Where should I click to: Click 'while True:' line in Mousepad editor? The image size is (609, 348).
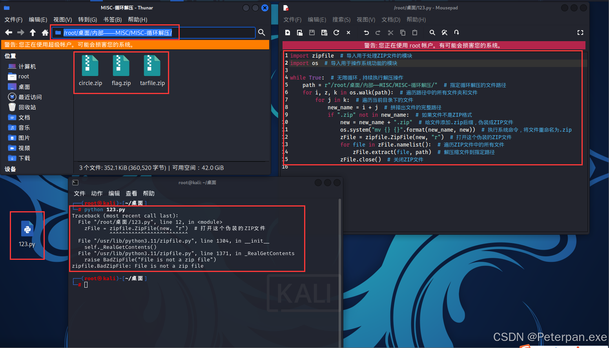pos(307,78)
